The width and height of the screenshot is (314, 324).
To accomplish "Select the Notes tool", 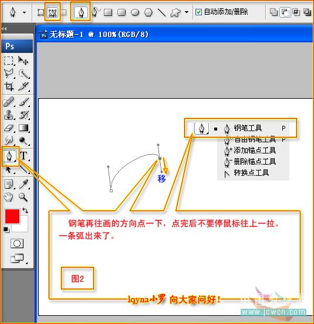I will pos(9,184).
